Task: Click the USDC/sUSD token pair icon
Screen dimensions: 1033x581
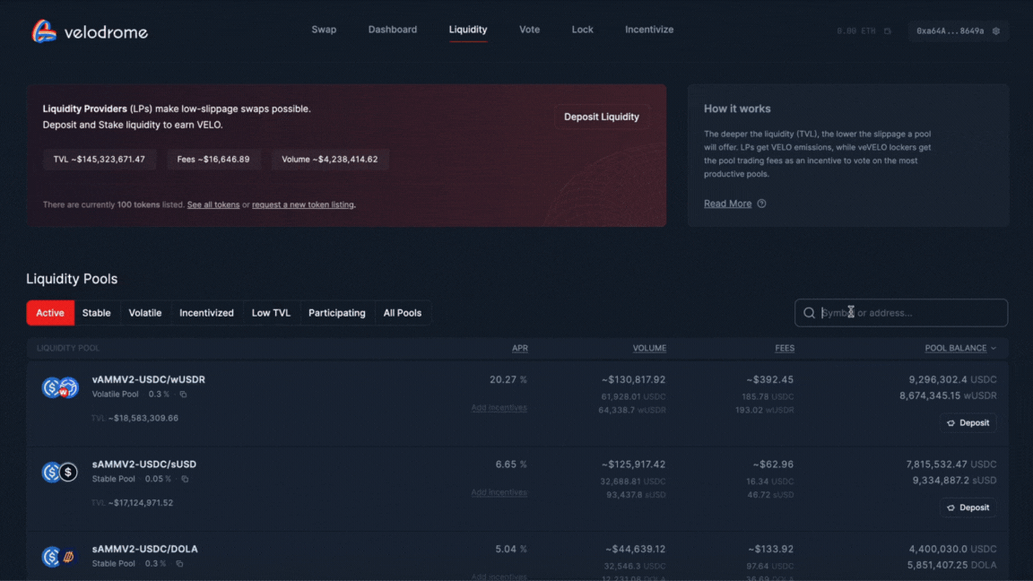Action: (60, 472)
